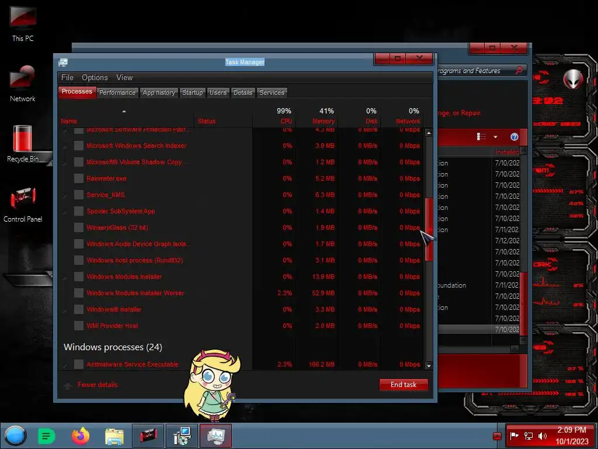
Task: Click view layout icon in Programs window
Action: click(x=481, y=137)
